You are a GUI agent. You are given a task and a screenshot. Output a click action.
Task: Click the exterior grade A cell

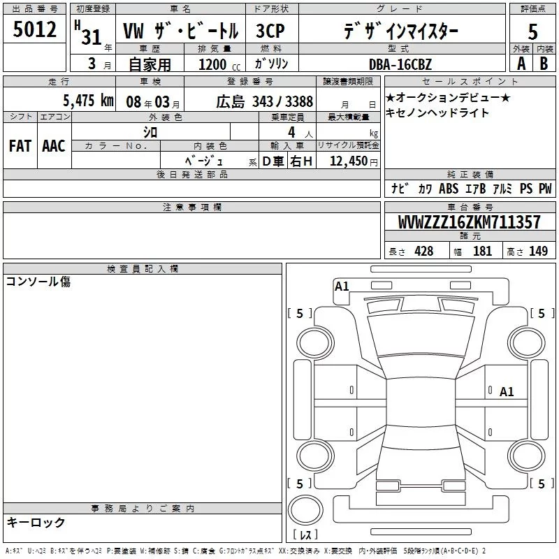521,63
